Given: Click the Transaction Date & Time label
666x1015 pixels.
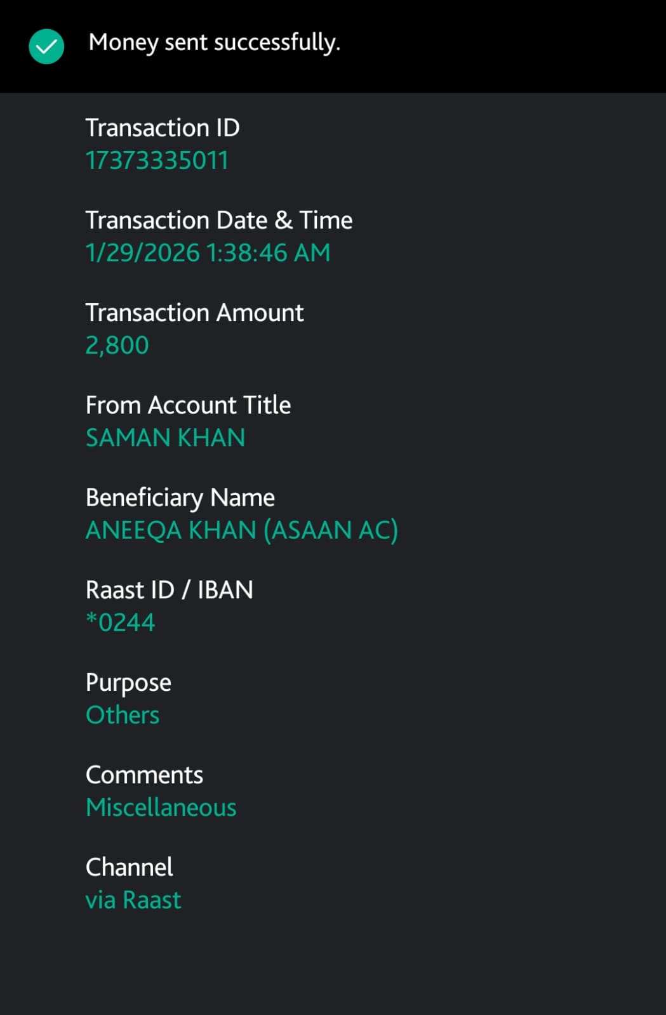Looking at the screenshot, I should tap(219, 221).
